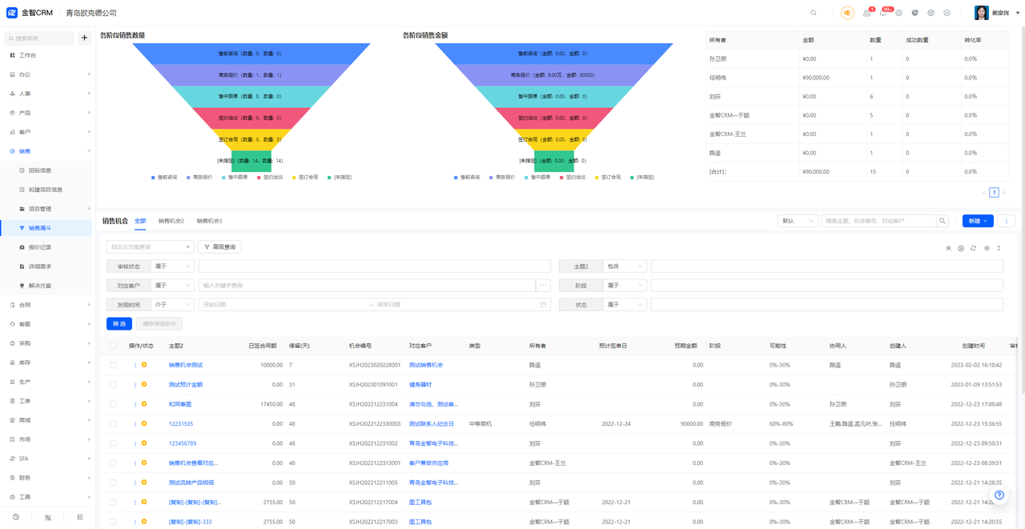Open 报价记录 in the sidebar

[x=40, y=247]
